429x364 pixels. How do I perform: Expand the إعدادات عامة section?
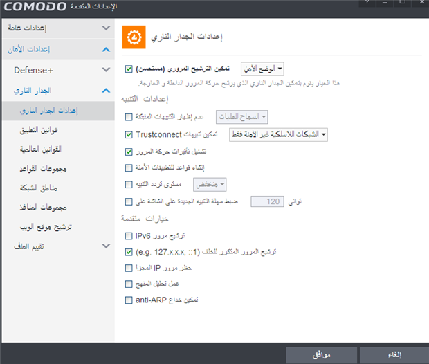tap(56, 28)
